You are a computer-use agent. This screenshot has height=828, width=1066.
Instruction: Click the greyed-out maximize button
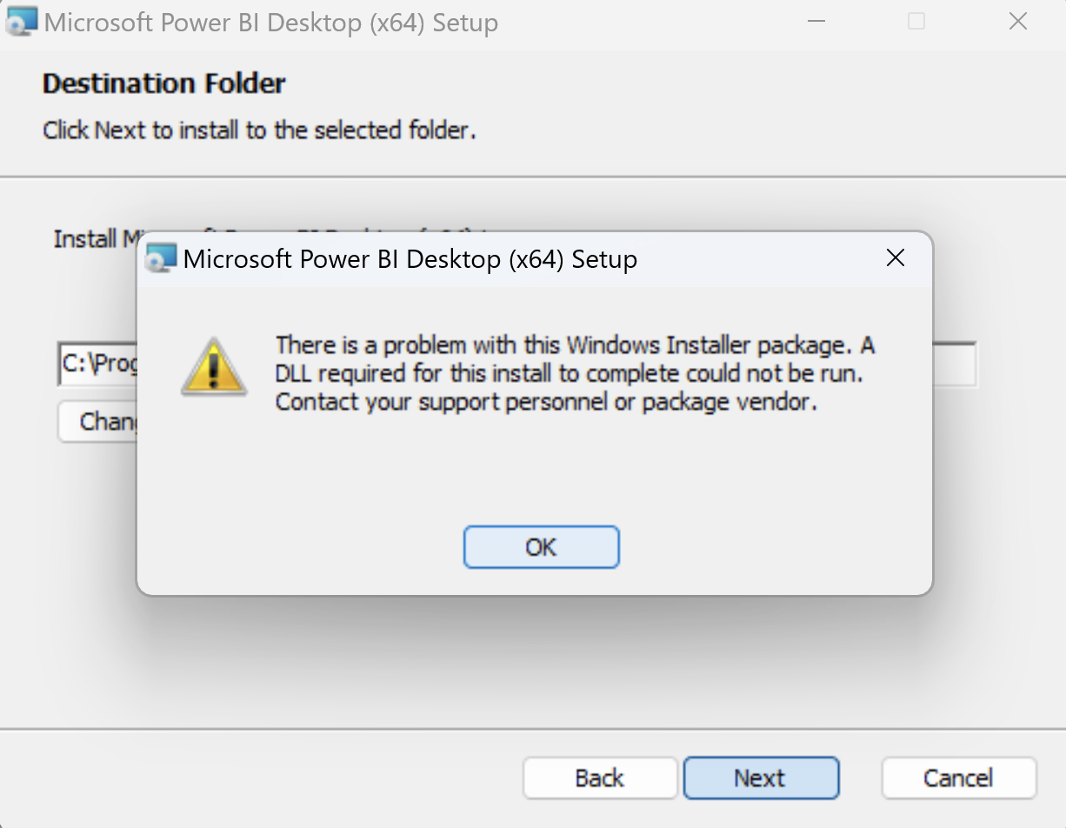pyautogui.click(x=916, y=22)
